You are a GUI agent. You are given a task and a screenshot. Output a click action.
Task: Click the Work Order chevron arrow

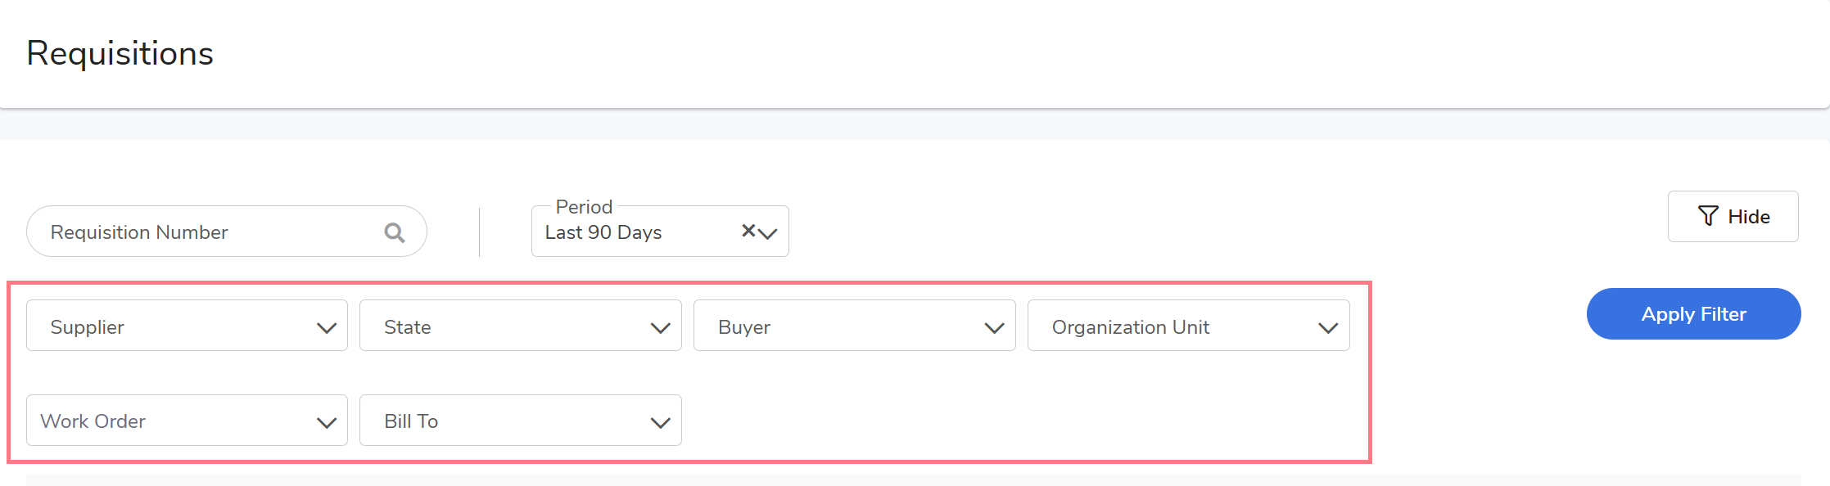pos(327,423)
